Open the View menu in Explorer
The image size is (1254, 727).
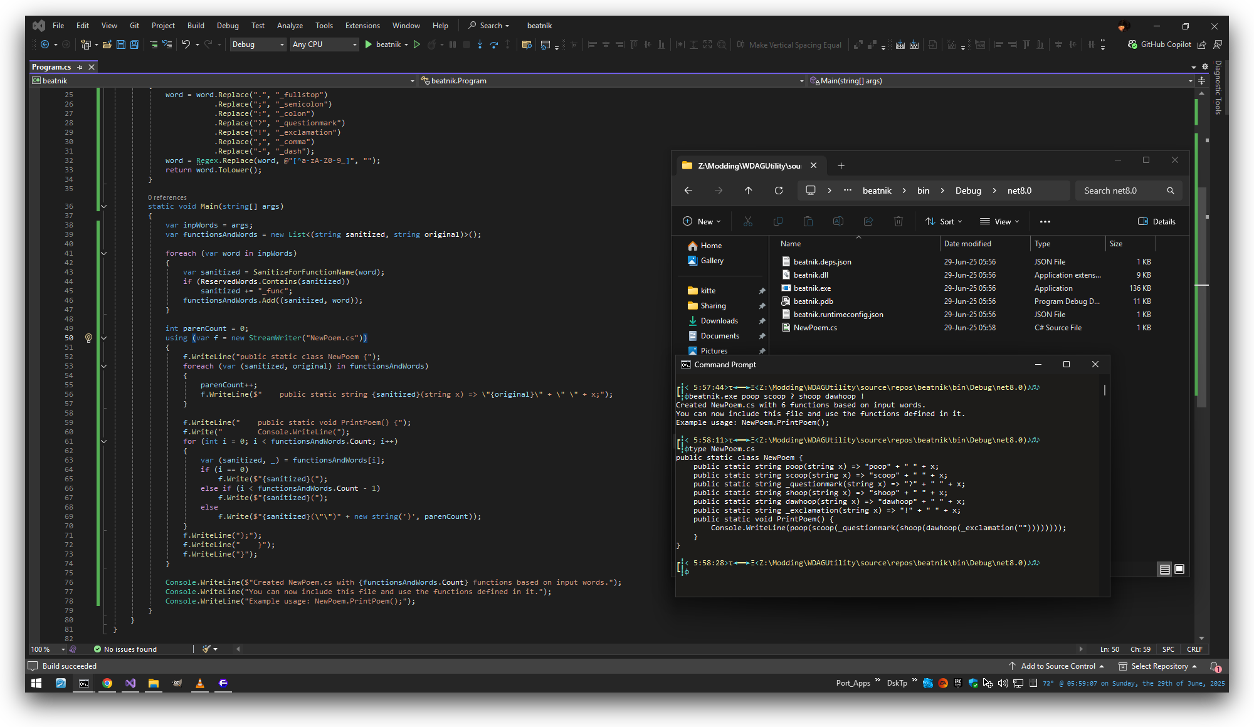pyautogui.click(x=999, y=221)
